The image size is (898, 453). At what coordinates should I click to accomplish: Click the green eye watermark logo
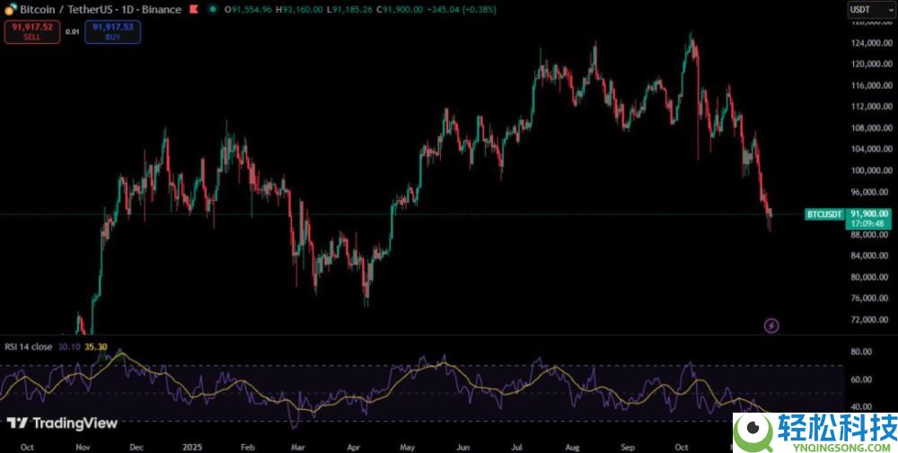[753, 431]
